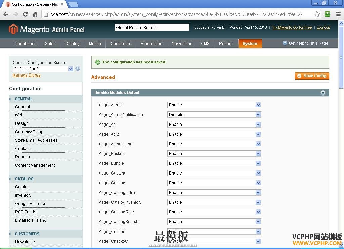
Task: Click the browser forward arrow
Action: tap(15, 14)
